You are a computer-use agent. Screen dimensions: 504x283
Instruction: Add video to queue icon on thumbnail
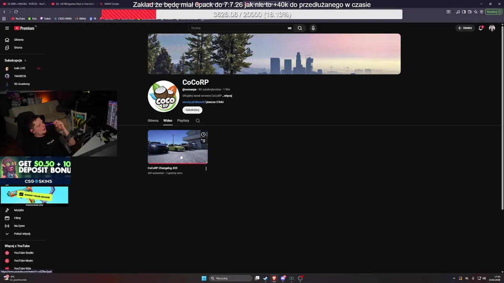click(x=203, y=141)
